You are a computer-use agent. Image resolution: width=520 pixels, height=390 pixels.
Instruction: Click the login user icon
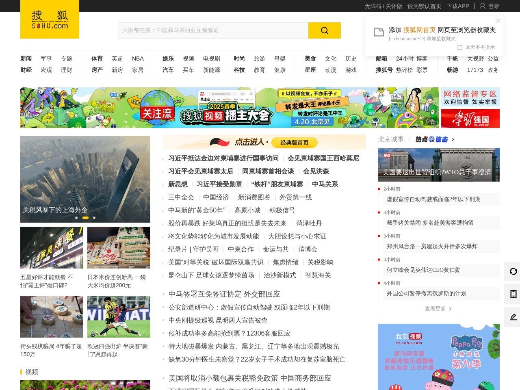(x=483, y=6)
